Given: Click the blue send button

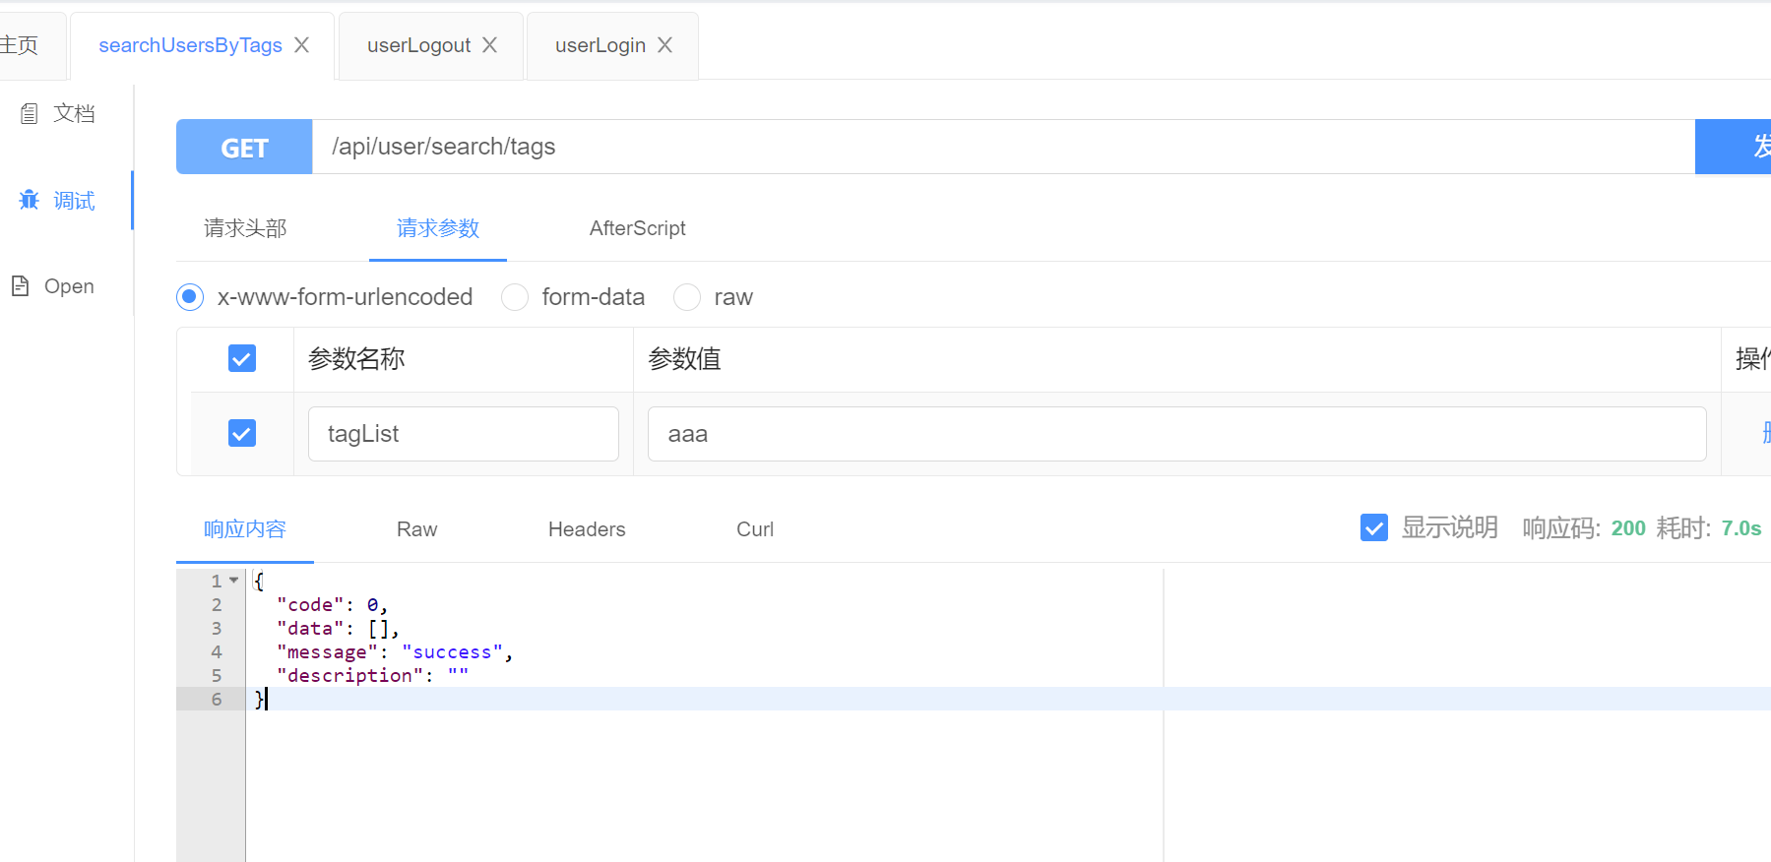Looking at the screenshot, I should click(1734, 147).
